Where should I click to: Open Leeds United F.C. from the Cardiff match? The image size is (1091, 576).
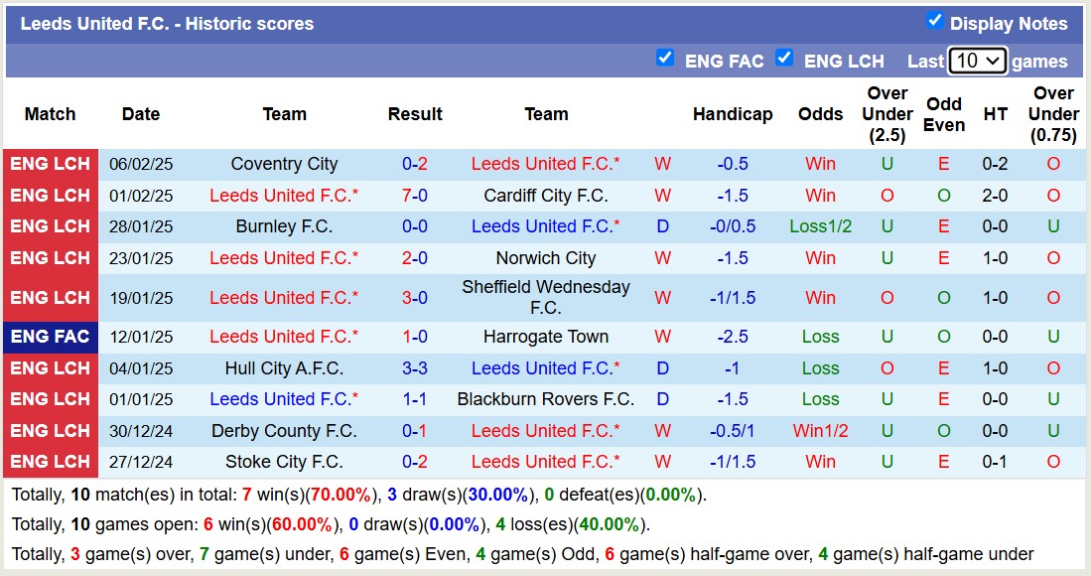(x=285, y=195)
